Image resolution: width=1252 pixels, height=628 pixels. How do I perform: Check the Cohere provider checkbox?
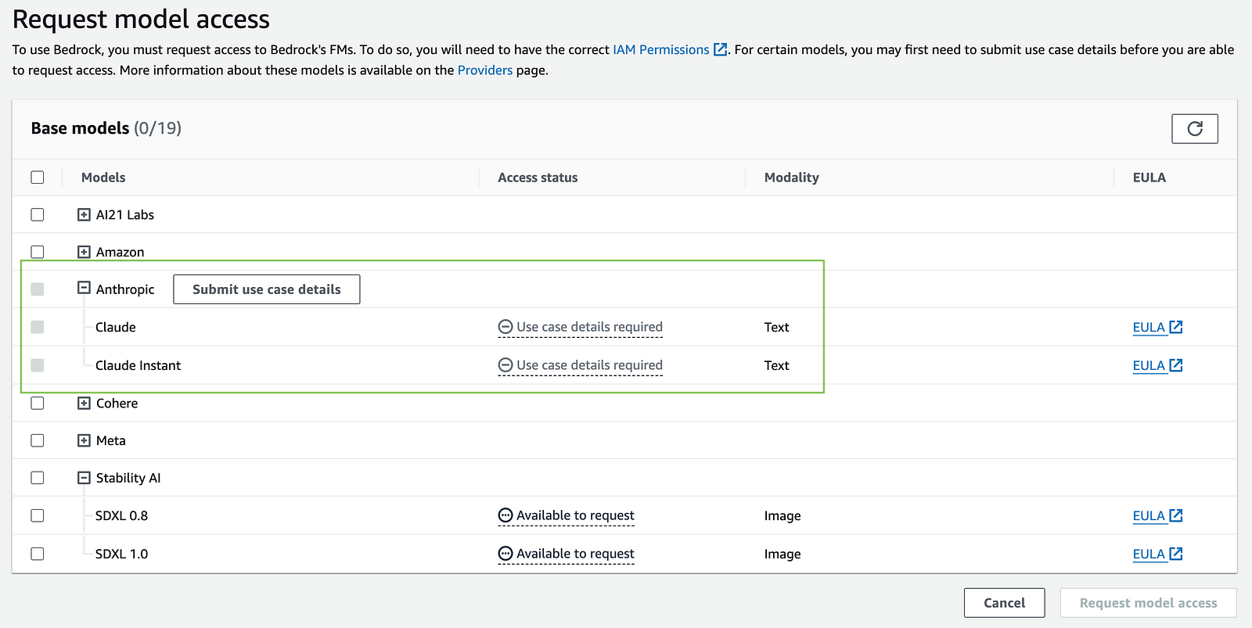click(x=38, y=403)
